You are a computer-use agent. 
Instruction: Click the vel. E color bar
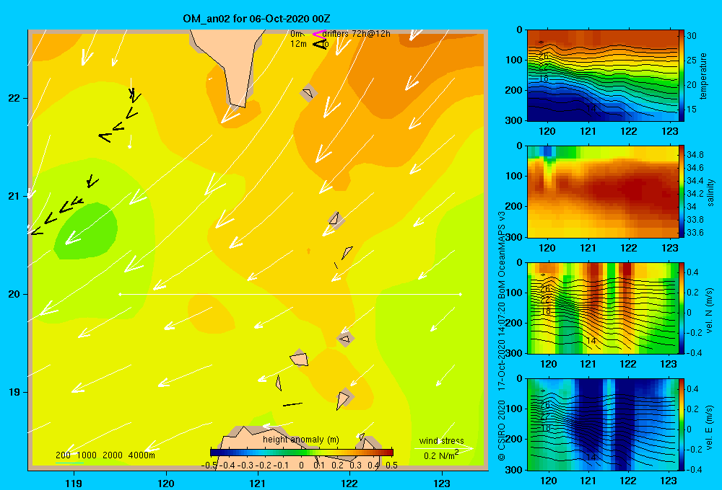pos(682,424)
